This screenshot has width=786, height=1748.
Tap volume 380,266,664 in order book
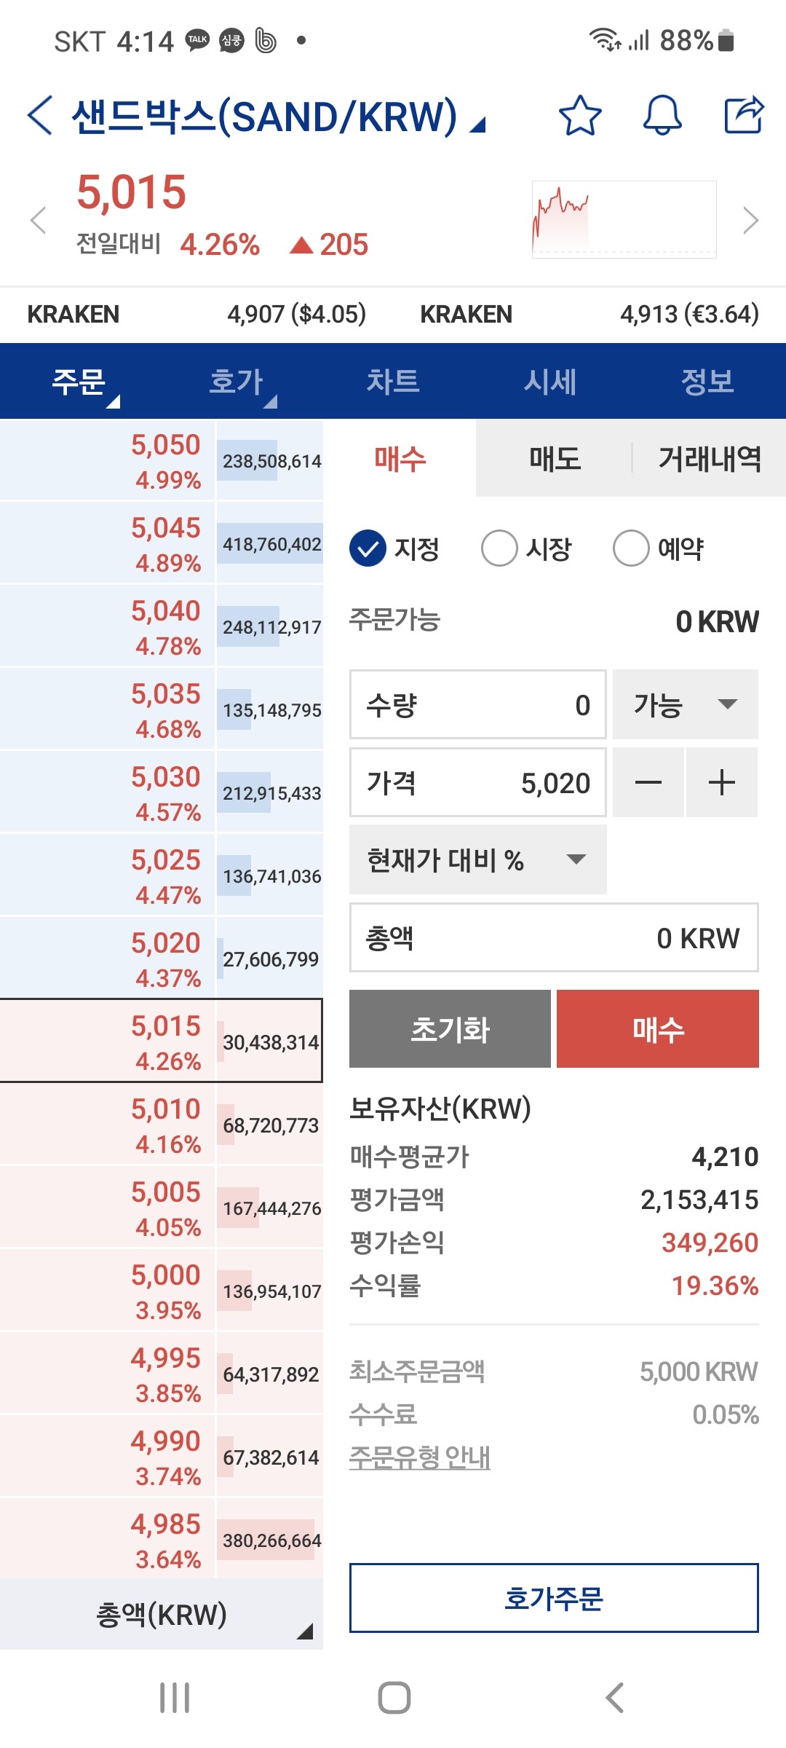tap(271, 1540)
